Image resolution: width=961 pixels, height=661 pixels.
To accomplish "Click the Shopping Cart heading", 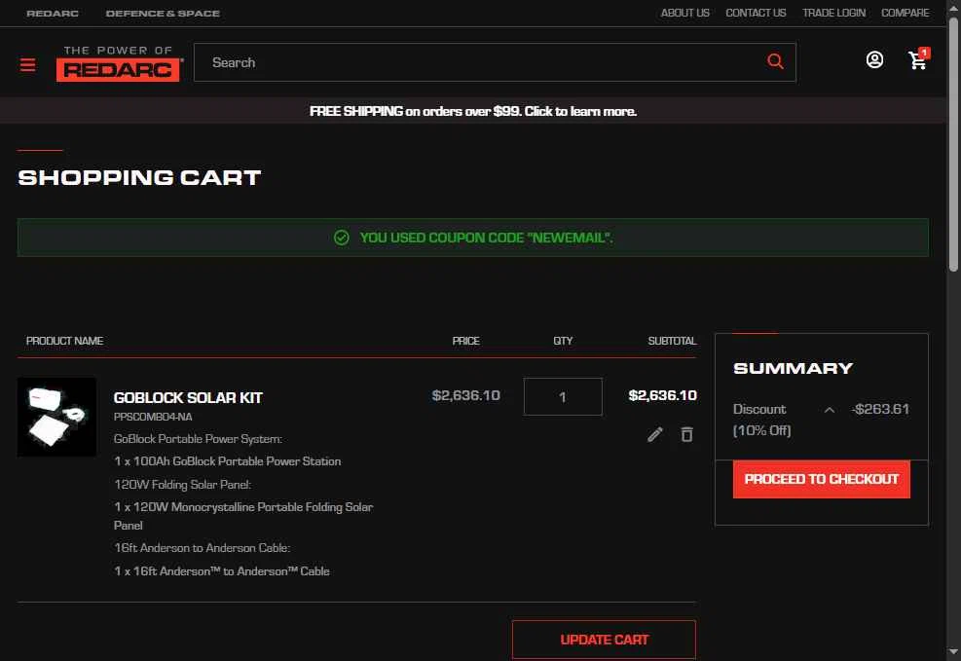I will [140, 177].
